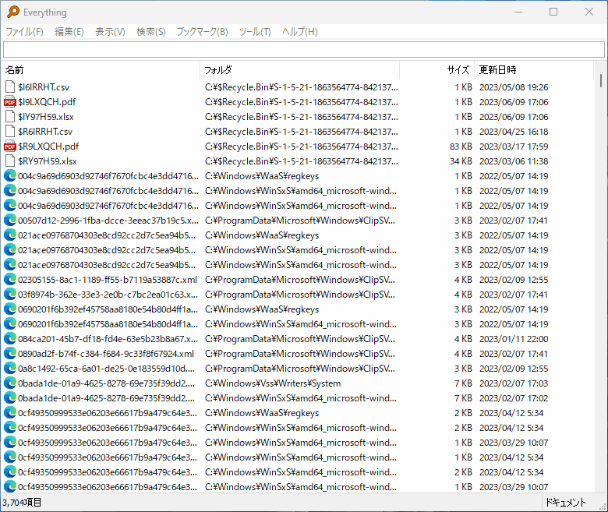Sort by the フォルダ column header
This screenshot has width=608, height=512.
[x=300, y=70]
